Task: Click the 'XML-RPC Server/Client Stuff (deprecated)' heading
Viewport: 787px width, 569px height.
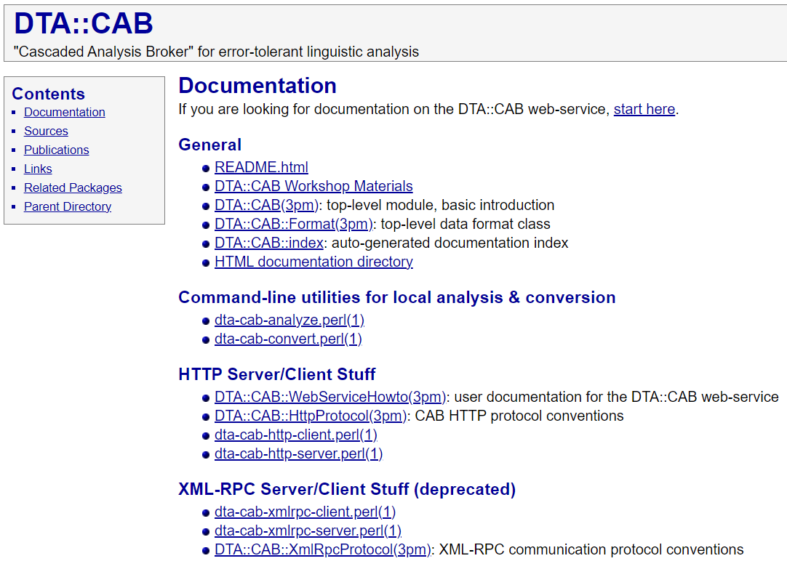Action: (347, 489)
